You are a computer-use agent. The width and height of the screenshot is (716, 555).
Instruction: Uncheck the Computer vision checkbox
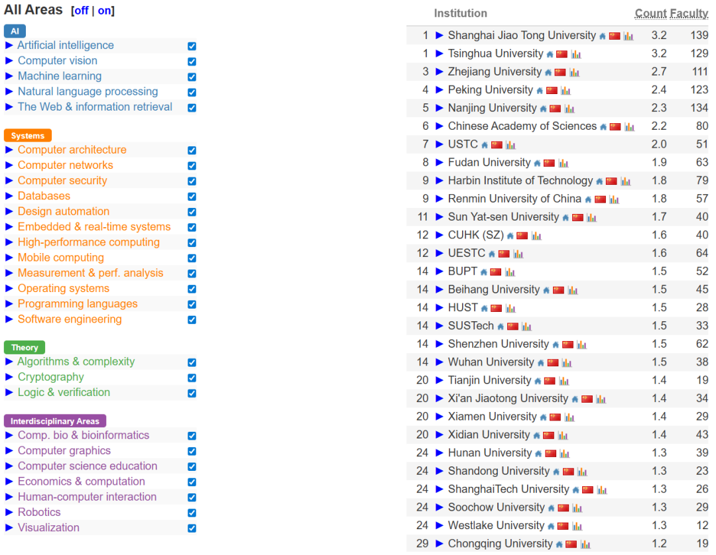[192, 61]
